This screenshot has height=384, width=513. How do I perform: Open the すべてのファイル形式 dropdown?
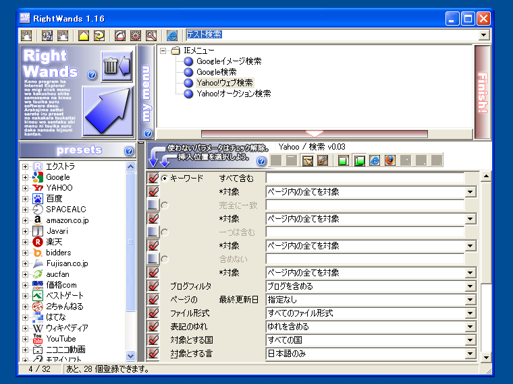click(x=470, y=313)
